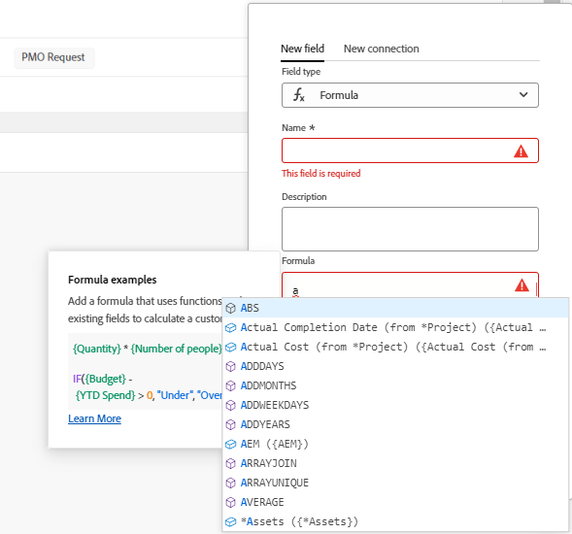Screen dimensions: 572x534
Task: Click the PMO Request tag
Action: 53,57
